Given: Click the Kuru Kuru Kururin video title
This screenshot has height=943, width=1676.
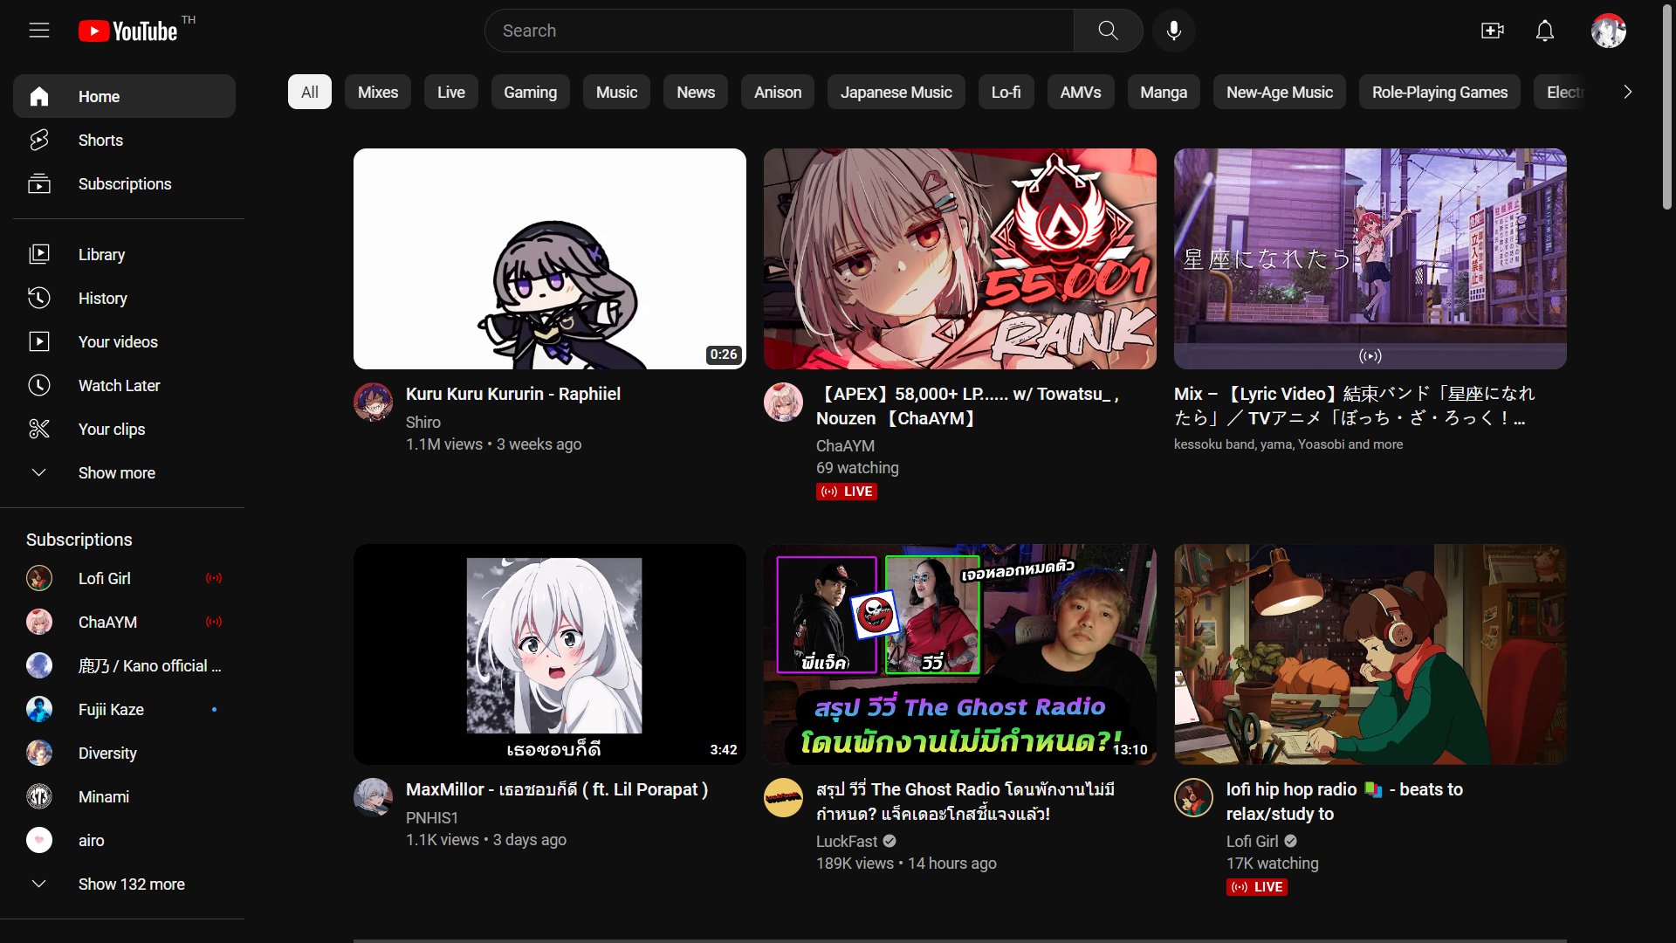Looking at the screenshot, I should [512, 394].
